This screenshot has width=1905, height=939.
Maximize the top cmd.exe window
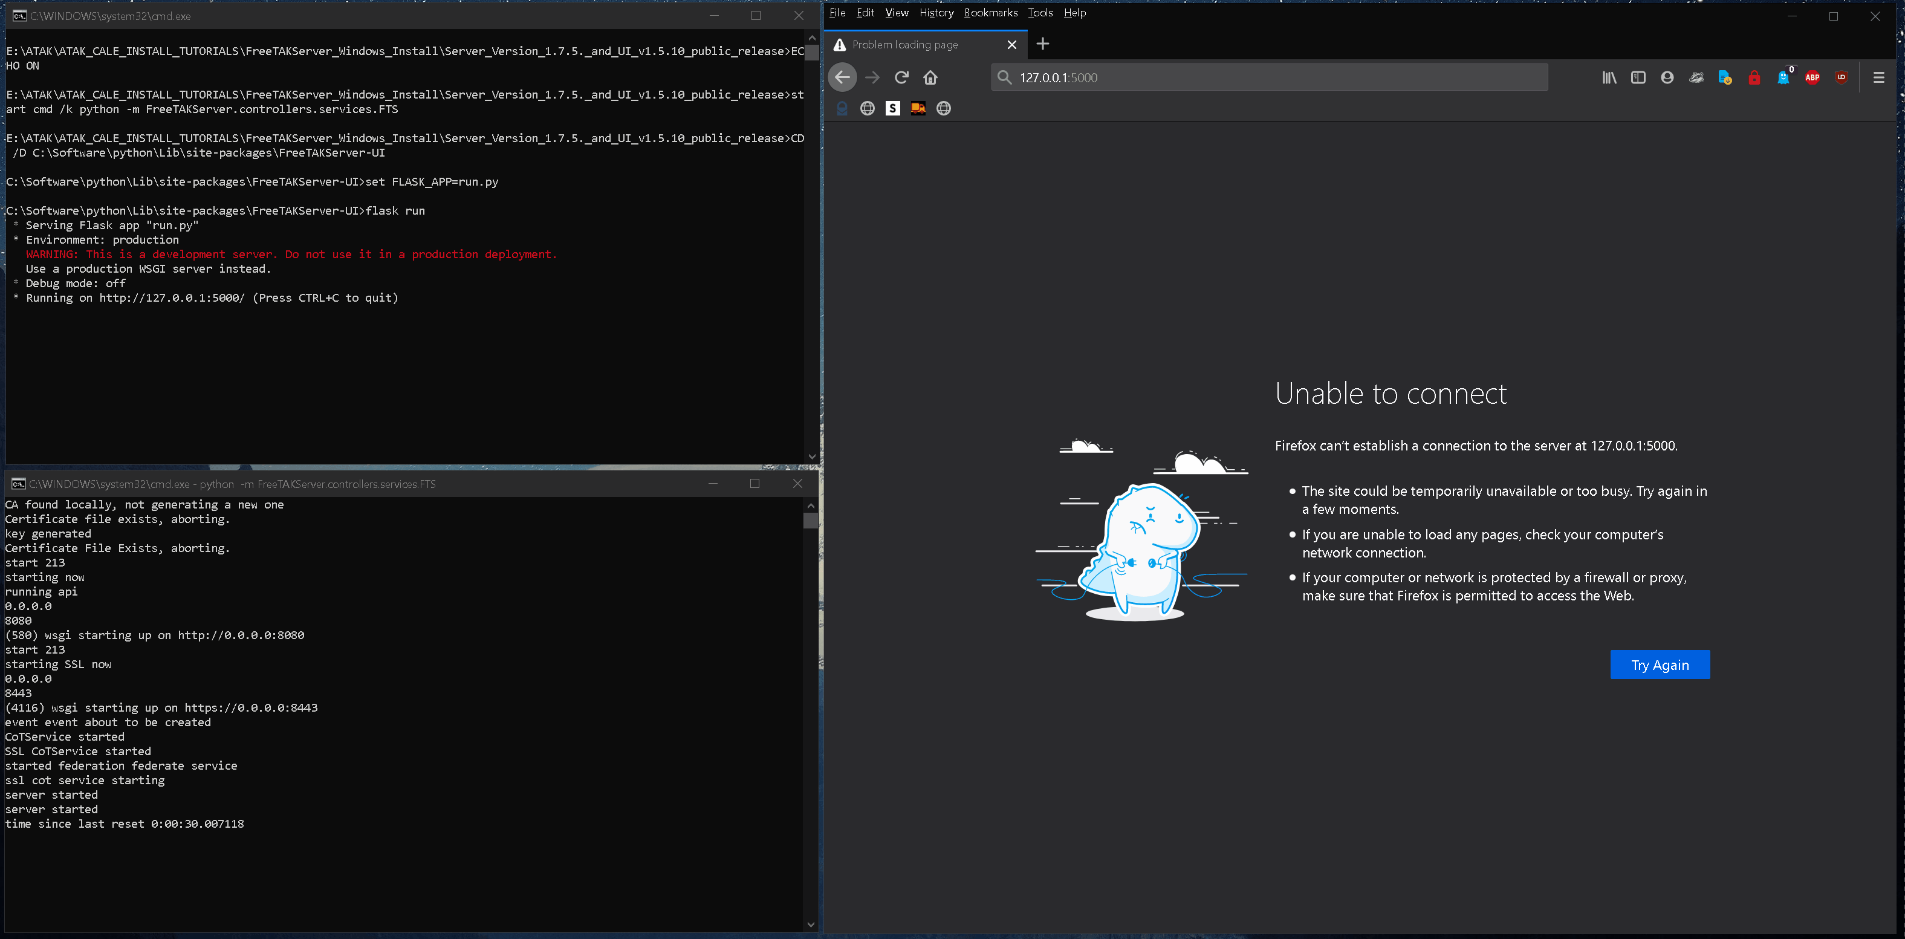(x=756, y=16)
